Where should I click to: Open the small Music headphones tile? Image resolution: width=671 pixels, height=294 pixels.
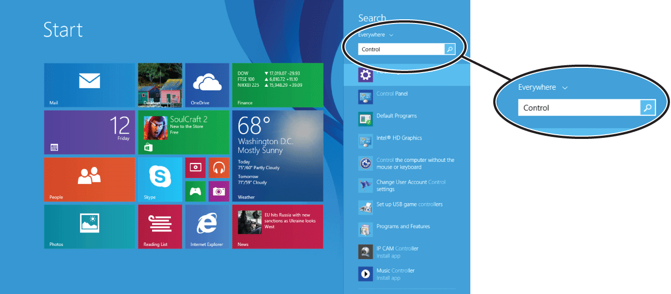pos(219,168)
